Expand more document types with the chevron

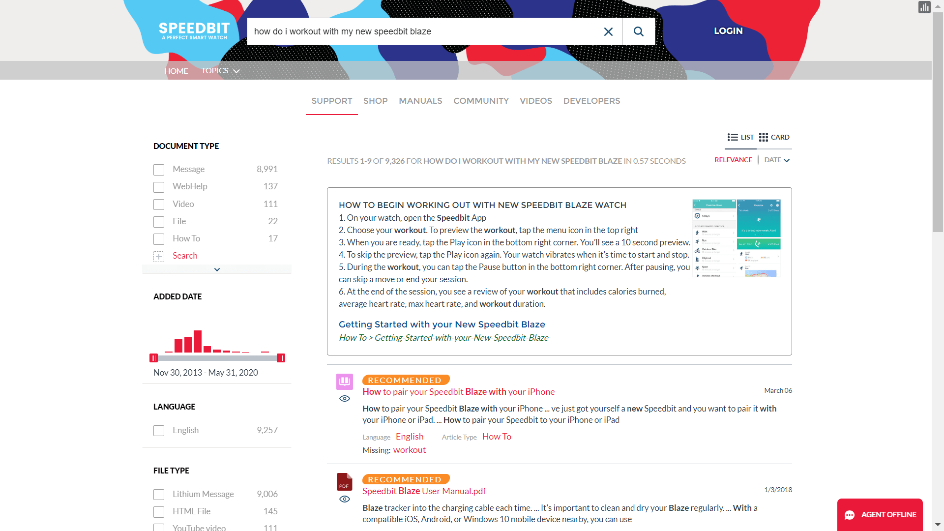click(x=216, y=269)
